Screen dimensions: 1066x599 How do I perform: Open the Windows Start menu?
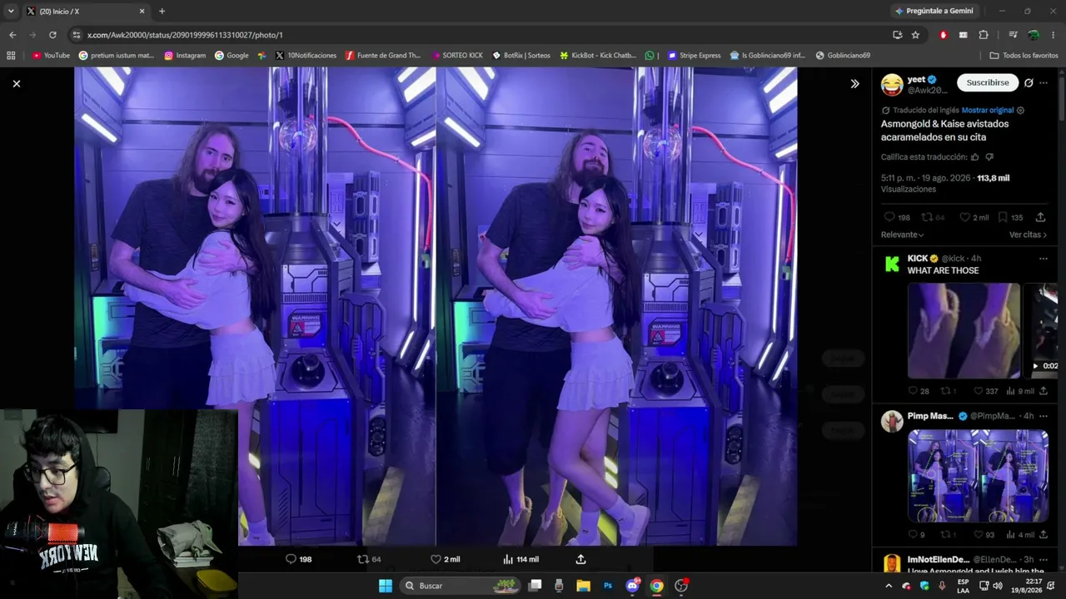tap(386, 586)
